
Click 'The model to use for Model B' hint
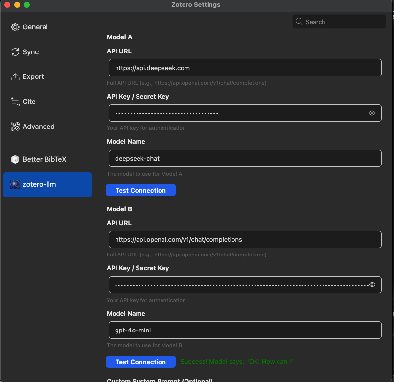pos(144,345)
